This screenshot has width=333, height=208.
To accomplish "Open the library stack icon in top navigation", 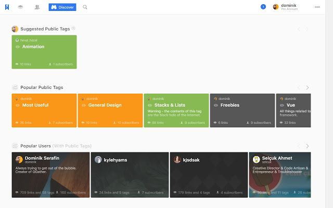I will [20, 7].
